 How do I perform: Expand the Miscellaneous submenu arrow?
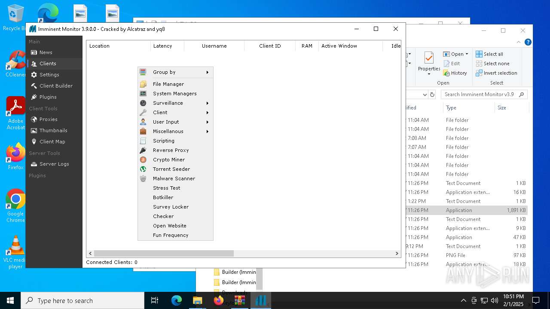point(207,131)
